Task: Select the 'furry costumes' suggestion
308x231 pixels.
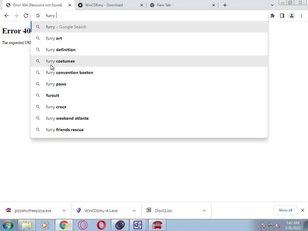Action: [x=149, y=61]
